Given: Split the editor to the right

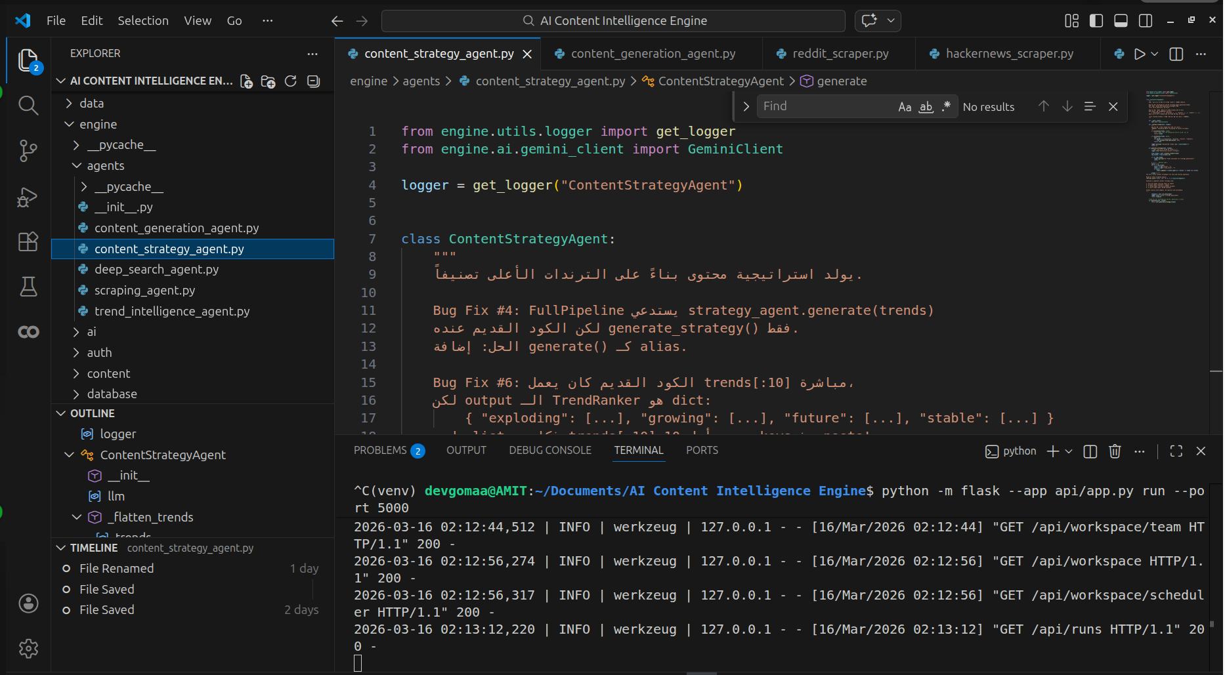Looking at the screenshot, I should coord(1176,54).
